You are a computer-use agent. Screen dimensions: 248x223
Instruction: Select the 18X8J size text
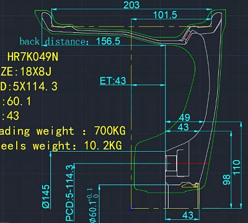(35, 72)
